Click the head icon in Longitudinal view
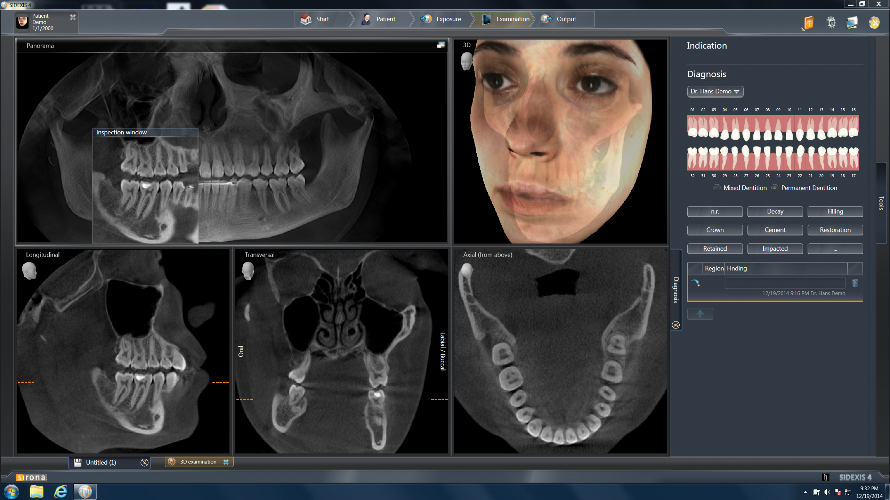The width and height of the screenshot is (890, 500). [29, 270]
